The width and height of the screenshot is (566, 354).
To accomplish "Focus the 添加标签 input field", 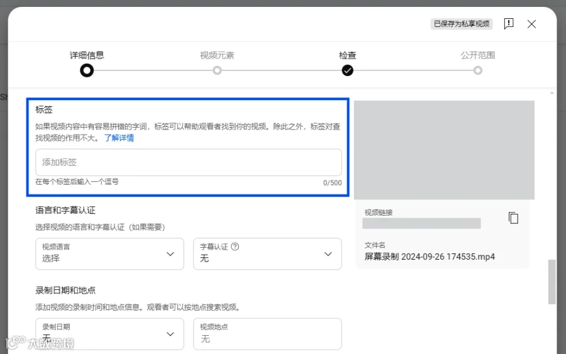I will tap(189, 162).
